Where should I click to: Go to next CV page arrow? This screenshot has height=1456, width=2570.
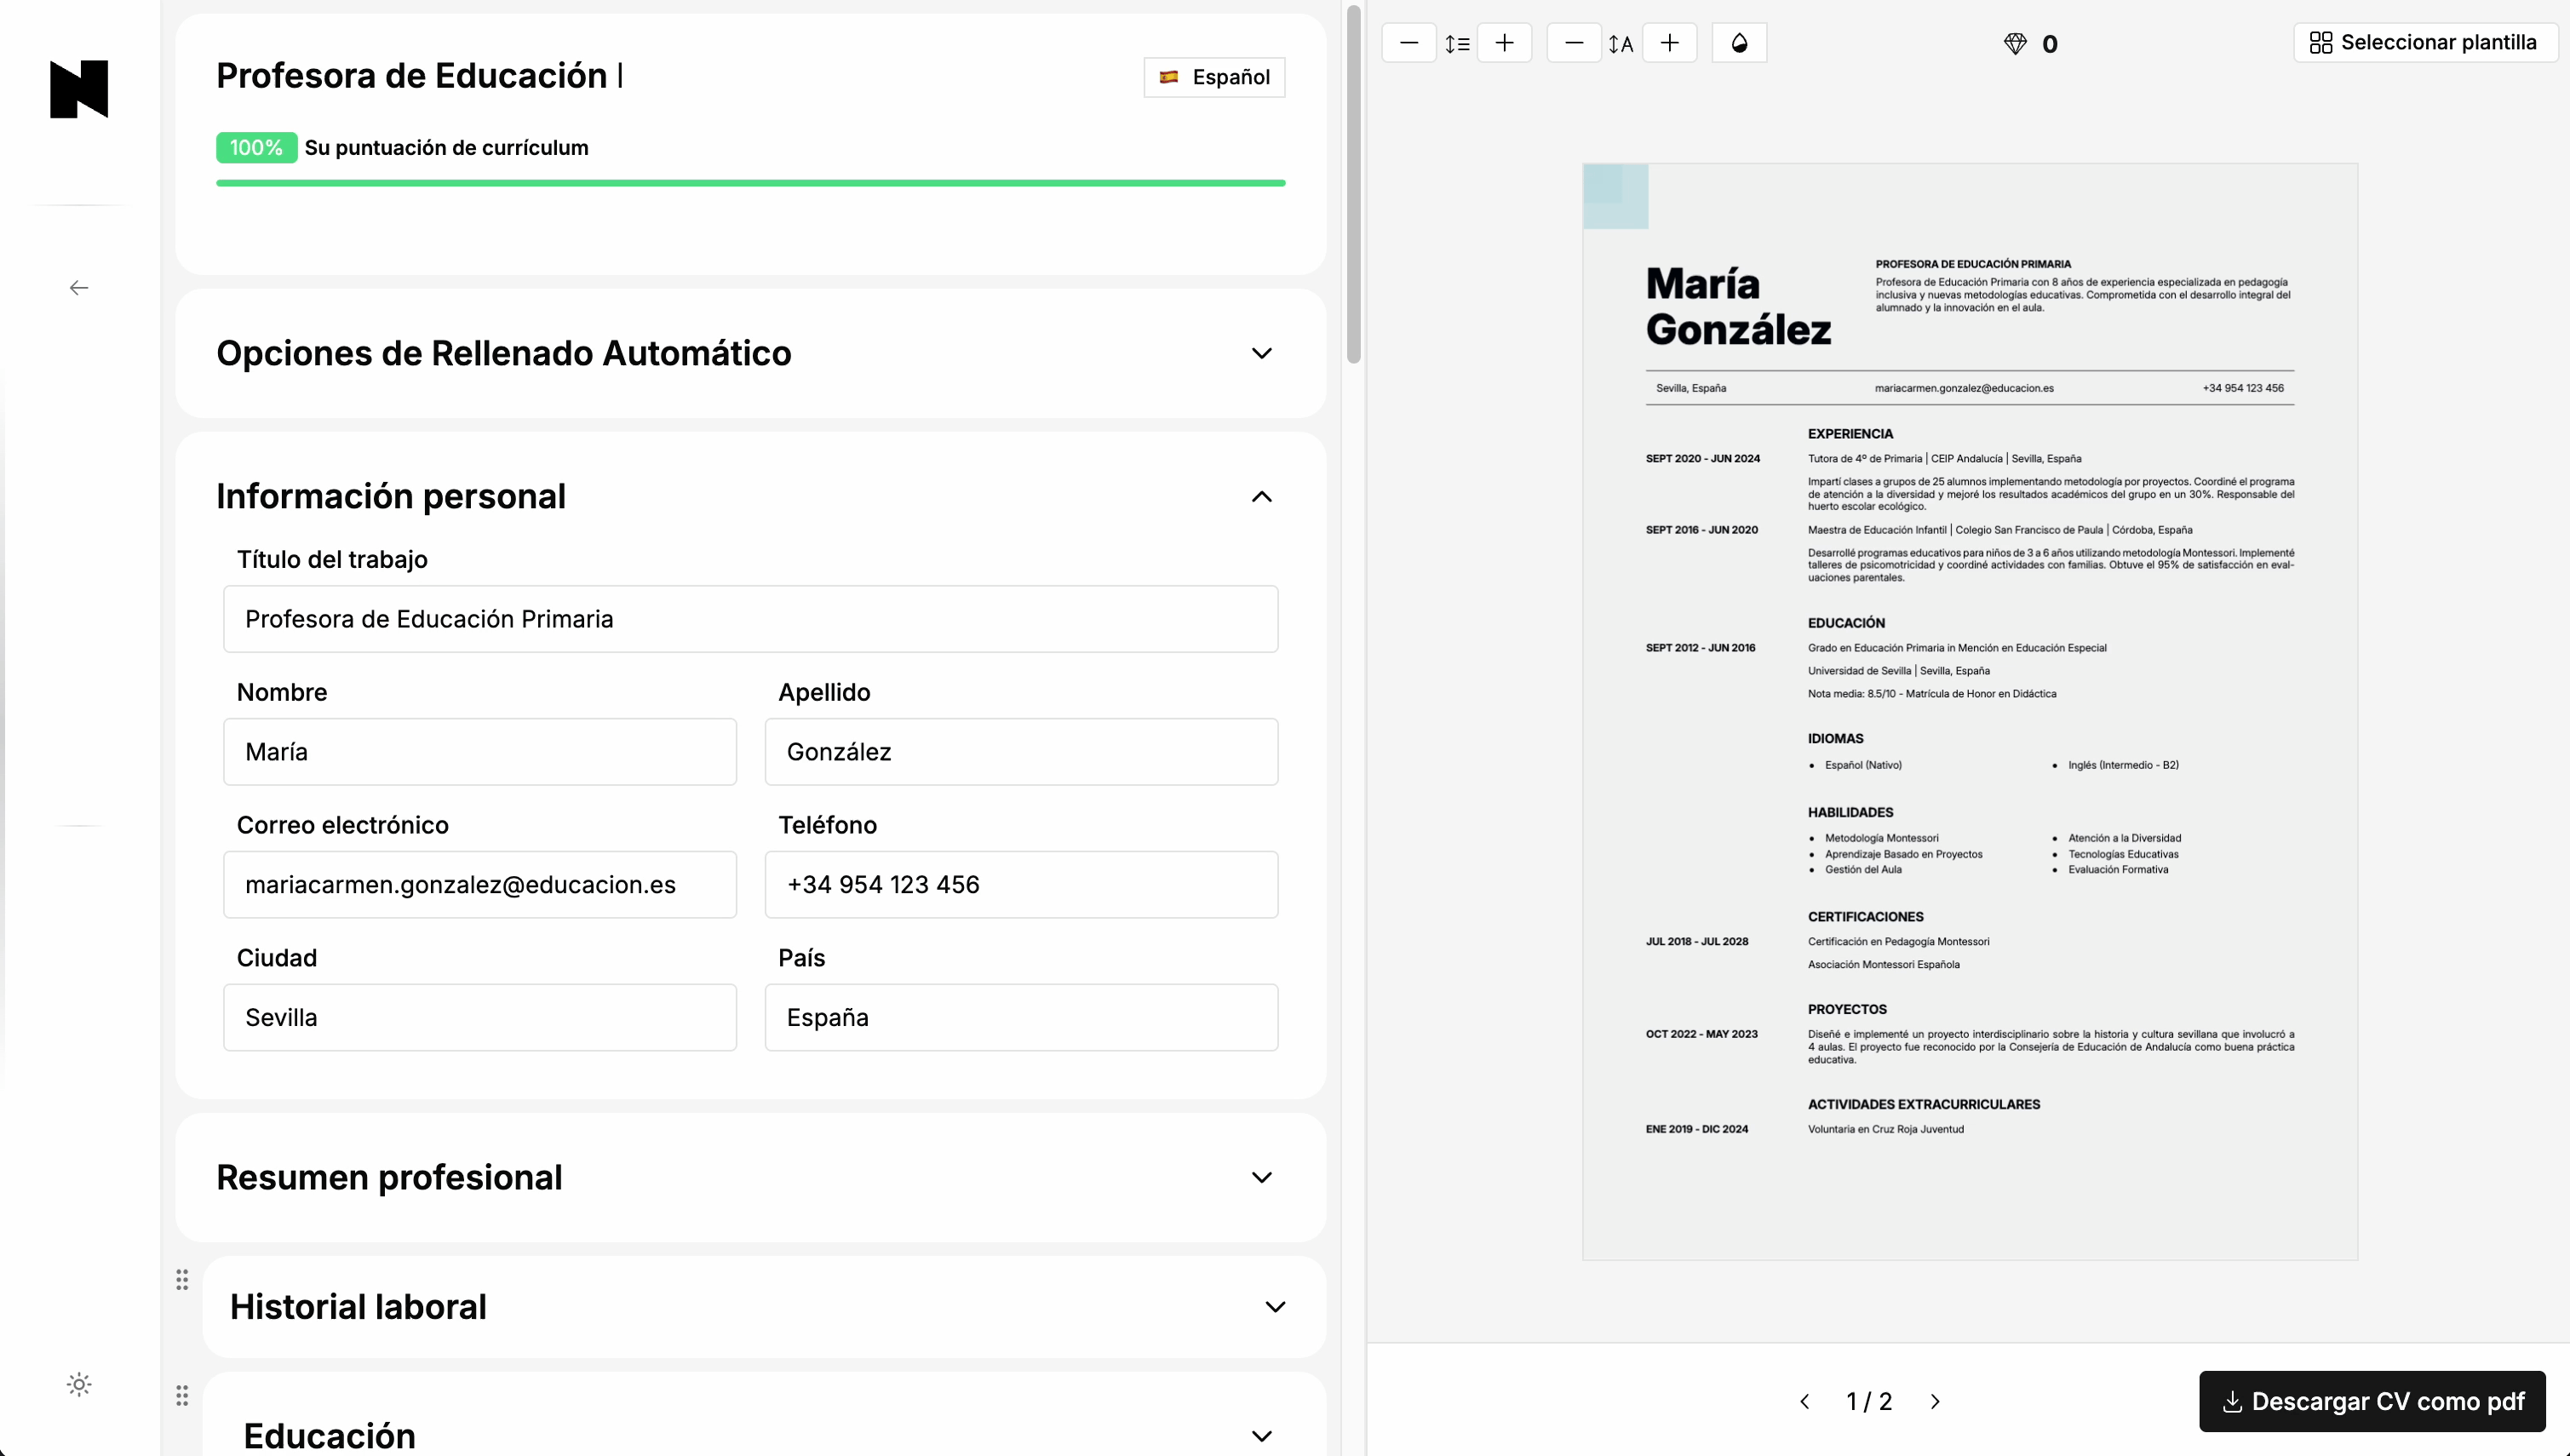click(1935, 1401)
